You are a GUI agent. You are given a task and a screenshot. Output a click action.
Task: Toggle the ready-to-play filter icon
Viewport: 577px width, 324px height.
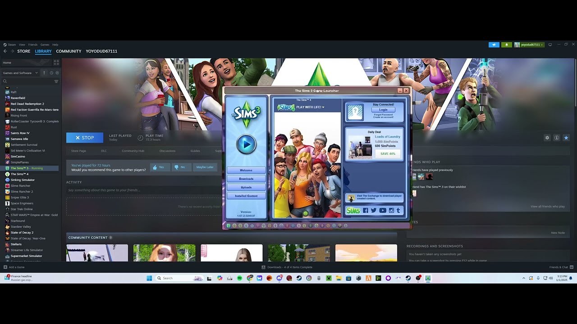(x=57, y=73)
